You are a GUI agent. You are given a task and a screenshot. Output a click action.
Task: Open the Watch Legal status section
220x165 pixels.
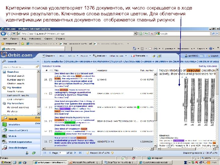[x=21, y=142]
